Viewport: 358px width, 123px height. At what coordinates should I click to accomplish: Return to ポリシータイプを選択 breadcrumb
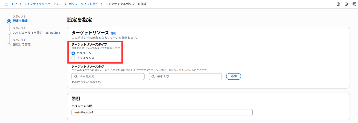click(84, 4)
